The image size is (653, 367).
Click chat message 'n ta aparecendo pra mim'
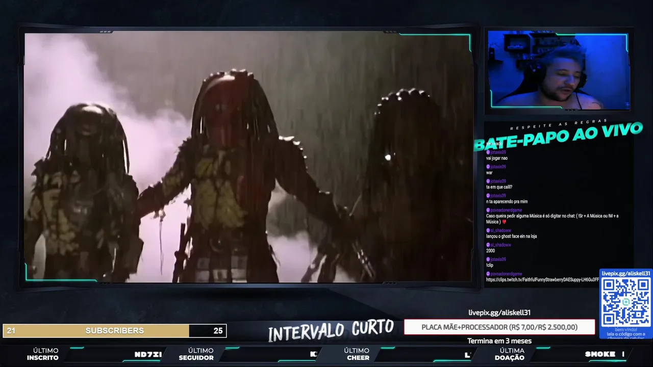pyautogui.click(x=507, y=202)
